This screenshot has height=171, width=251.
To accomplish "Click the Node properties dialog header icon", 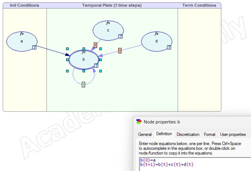I will tap(138, 122).
